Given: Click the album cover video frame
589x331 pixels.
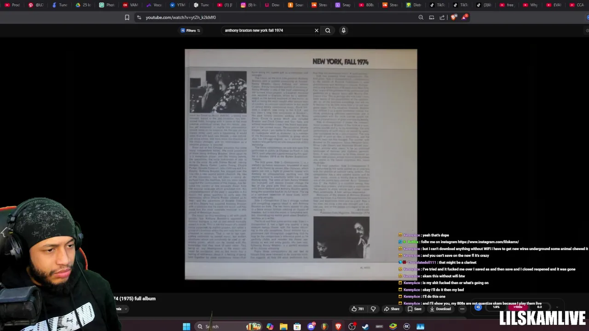Looking at the screenshot, I should coord(301,165).
